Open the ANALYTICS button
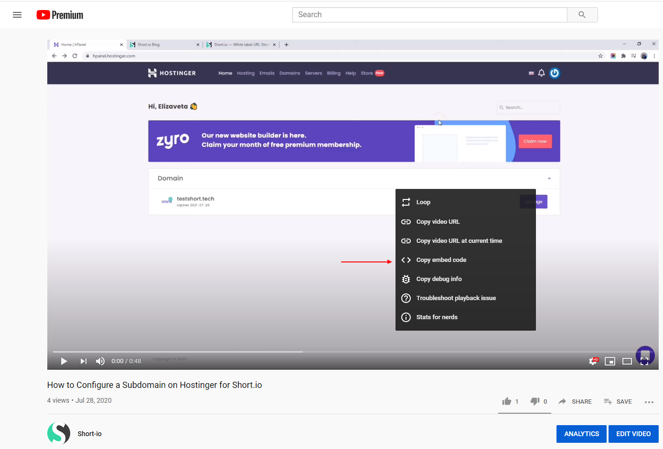 pos(581,434)
